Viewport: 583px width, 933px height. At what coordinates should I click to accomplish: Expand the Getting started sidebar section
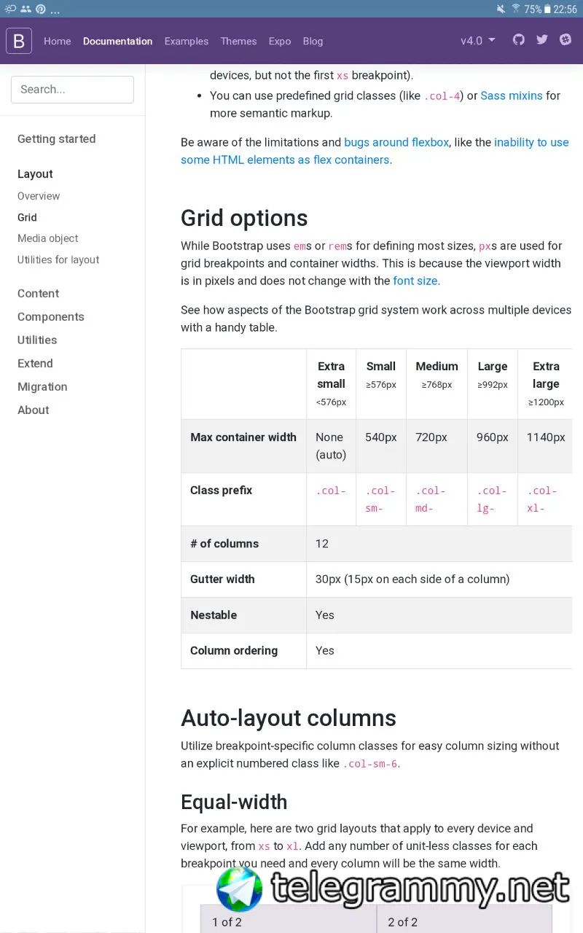(x=56, y=139)
